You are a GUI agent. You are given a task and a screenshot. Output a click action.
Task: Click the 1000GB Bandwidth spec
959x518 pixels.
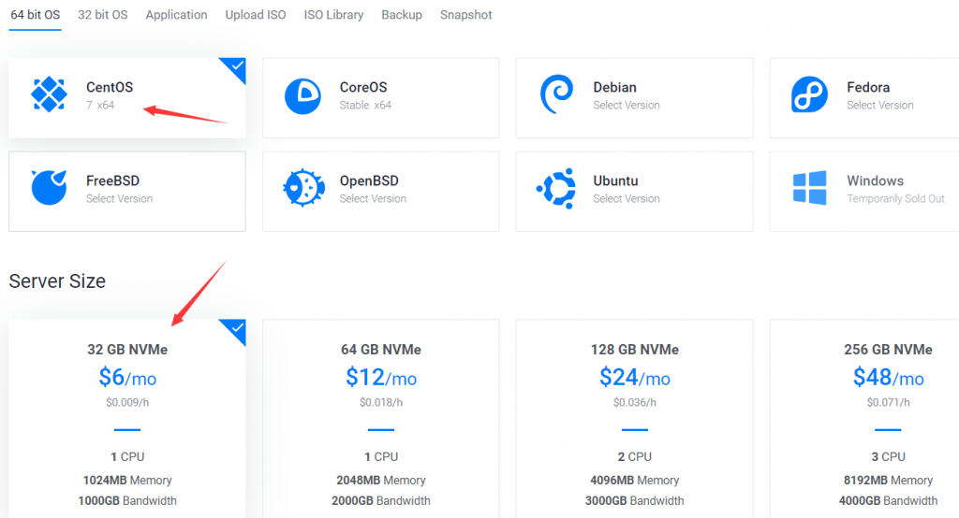(x=127, y=501)
